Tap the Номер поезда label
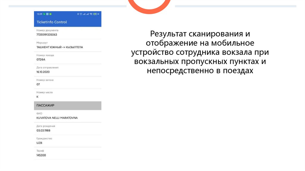Image resolution: width=305 pixels, height=171 pixels. (x=45, y=55)
